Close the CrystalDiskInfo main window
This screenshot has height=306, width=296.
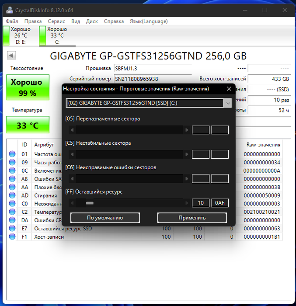click(285, 10)
